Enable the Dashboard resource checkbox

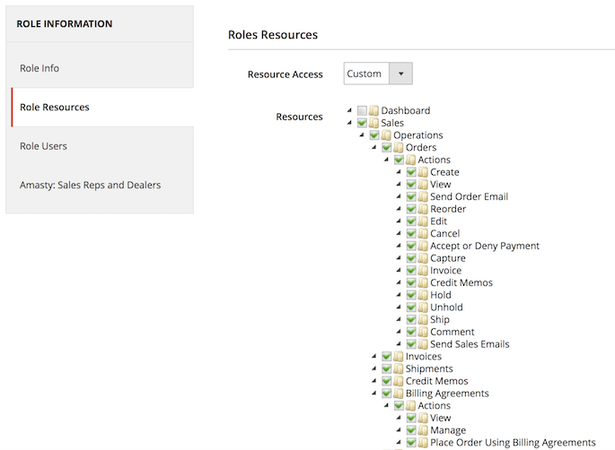(362, 111)
